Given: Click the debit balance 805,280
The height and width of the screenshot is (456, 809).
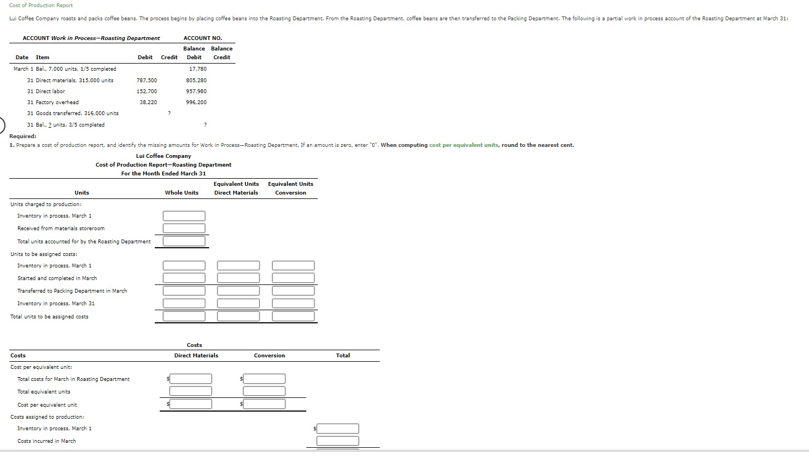Looking at the screenshot, I should [x=196, y=81].
